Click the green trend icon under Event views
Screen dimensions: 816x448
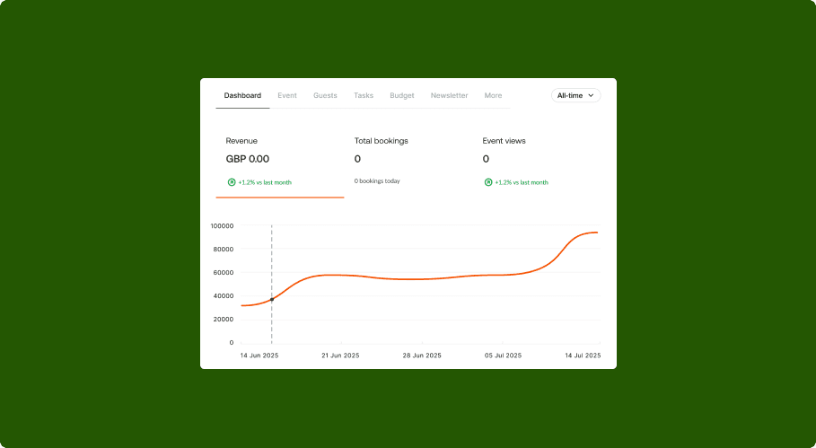(488, 182)
